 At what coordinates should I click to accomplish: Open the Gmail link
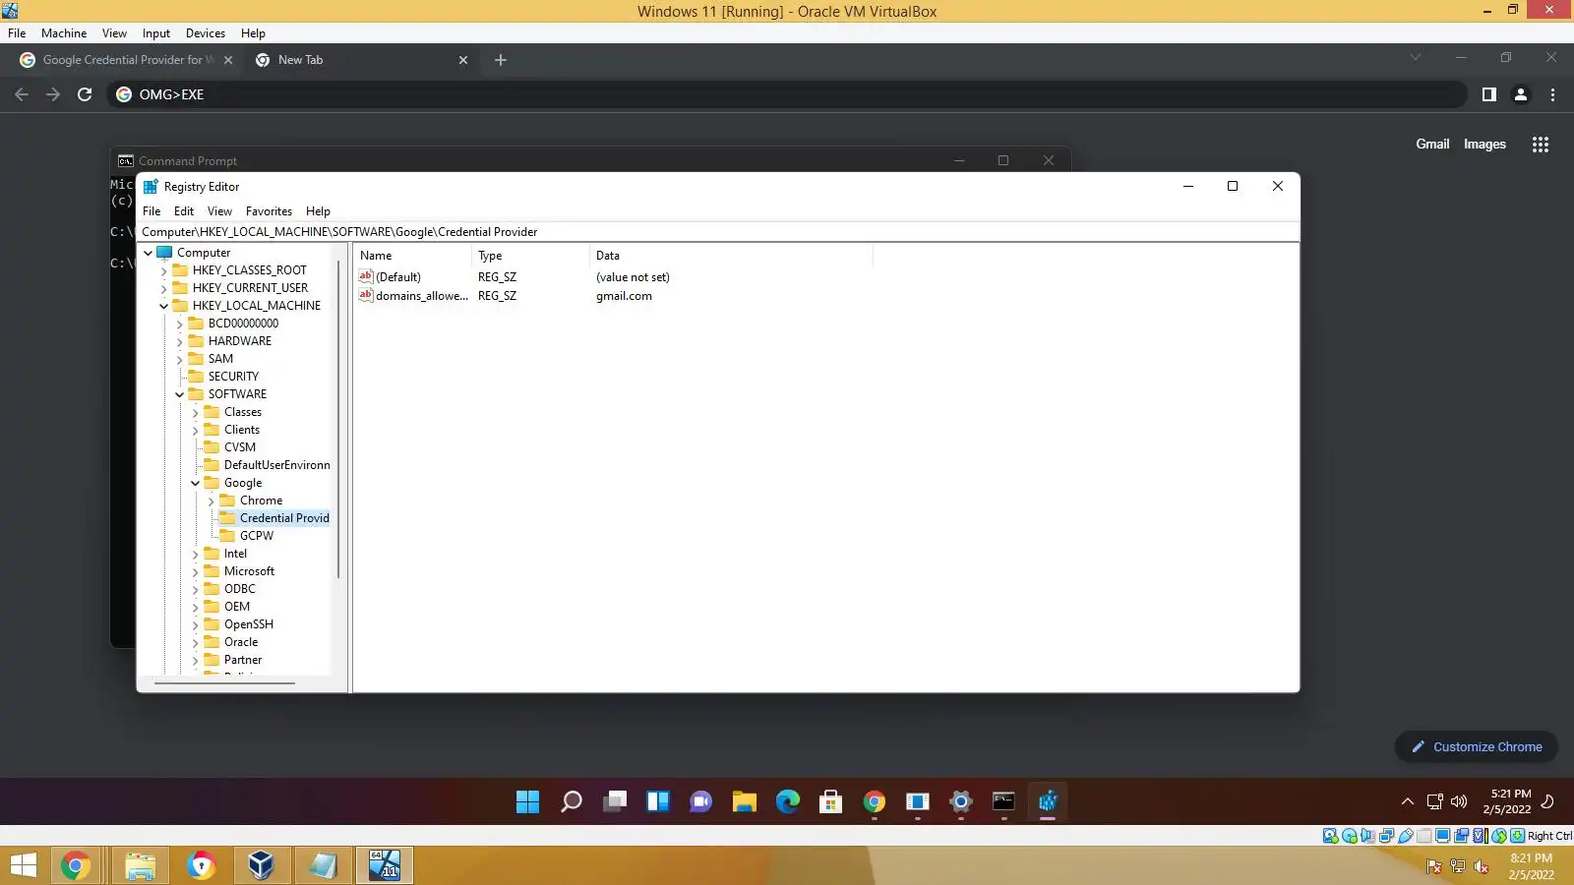[x=1432, y=145]
